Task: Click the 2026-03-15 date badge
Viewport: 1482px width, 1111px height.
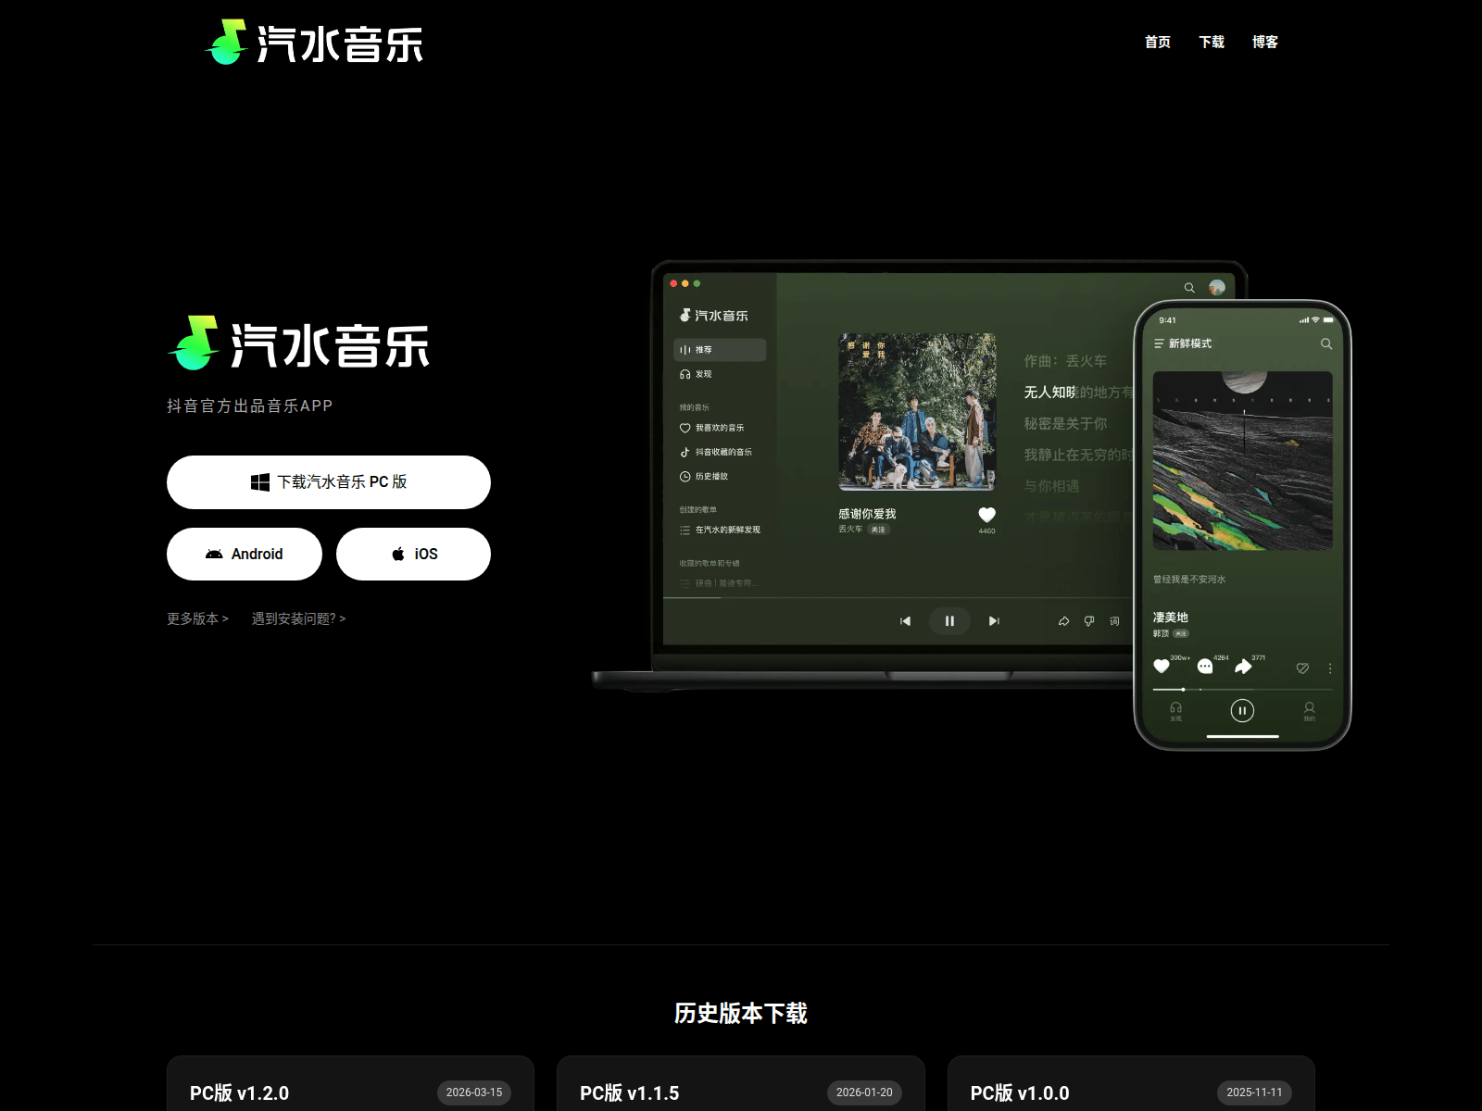Action: (x=474, y=1092)
